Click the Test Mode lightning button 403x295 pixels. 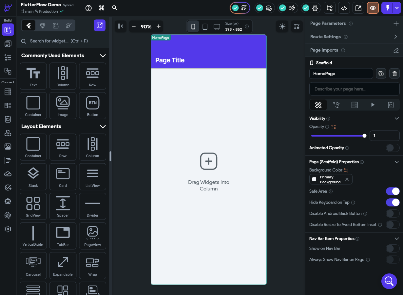click(x=388, y=8)
